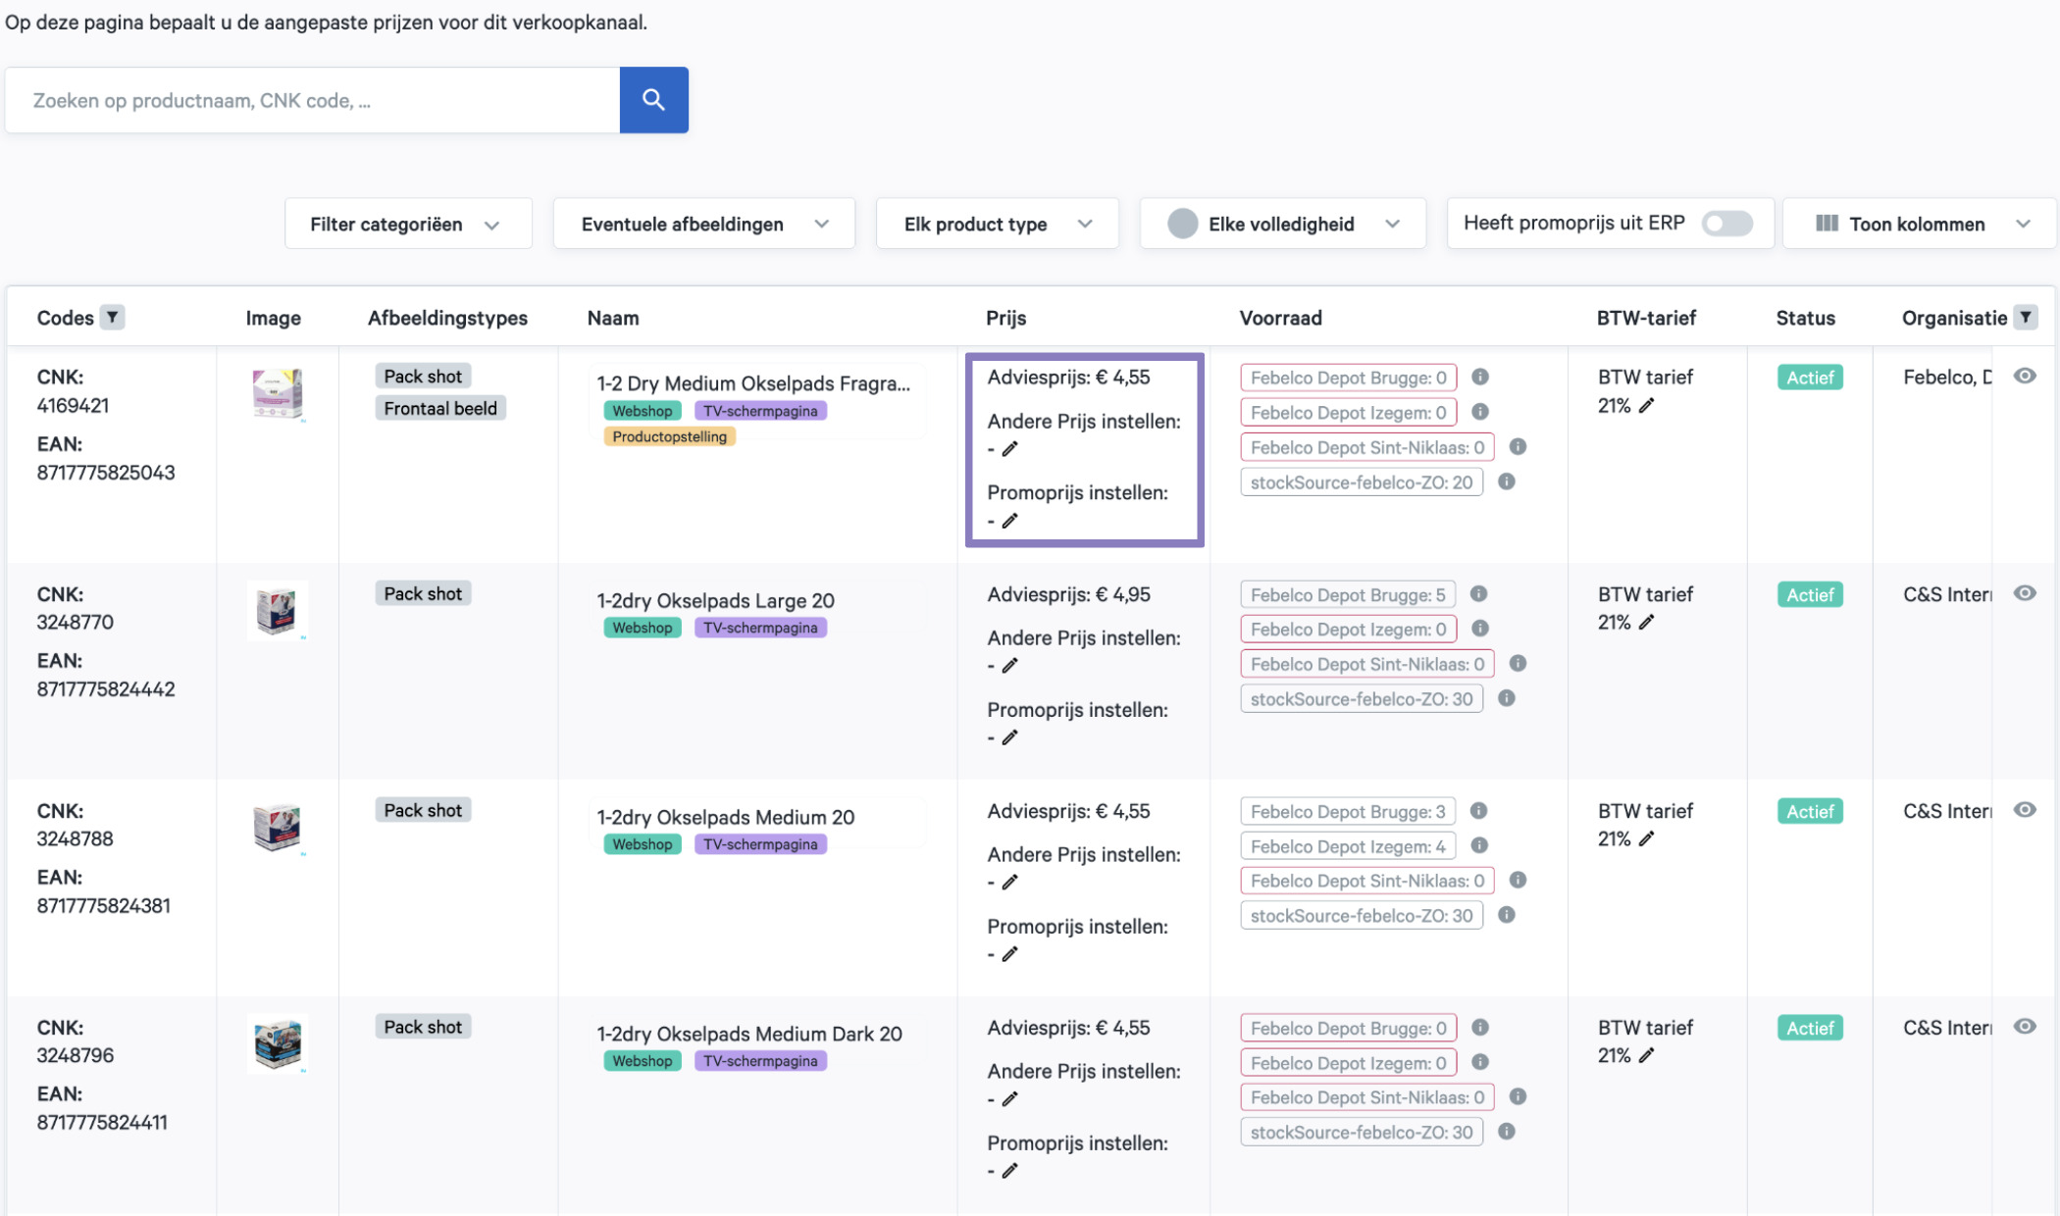The image size is (2060, 1216).
Task: Click info icon next to stockSource-febelco-ZO stock
Action: coord(1506,481)
